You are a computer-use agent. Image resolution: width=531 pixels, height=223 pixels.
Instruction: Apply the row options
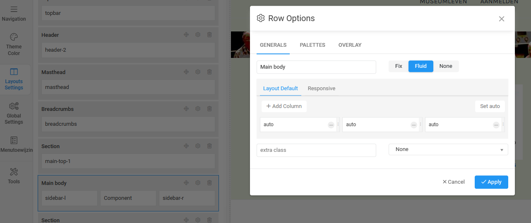491,182
